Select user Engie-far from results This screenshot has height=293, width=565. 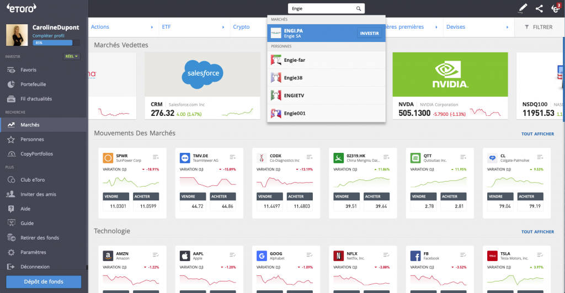pos(326,60)
